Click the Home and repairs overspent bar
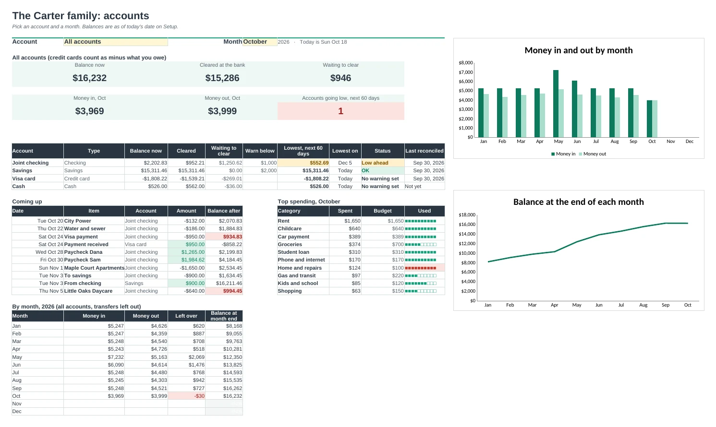 click(x=421, y=268)
